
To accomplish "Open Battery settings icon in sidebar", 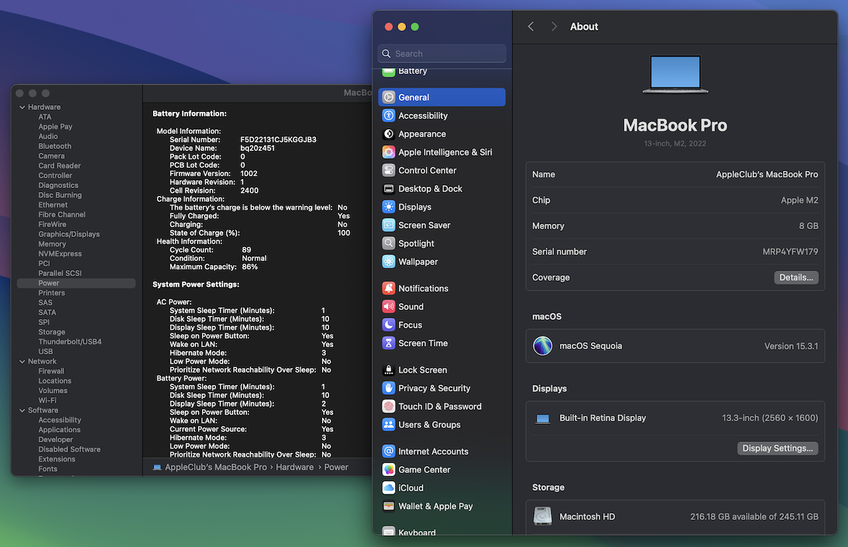I will (x=389, y=72).
